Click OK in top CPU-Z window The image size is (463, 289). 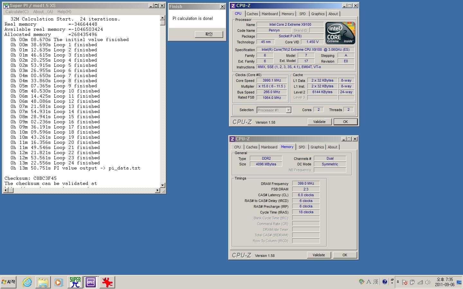click(345, 122)
